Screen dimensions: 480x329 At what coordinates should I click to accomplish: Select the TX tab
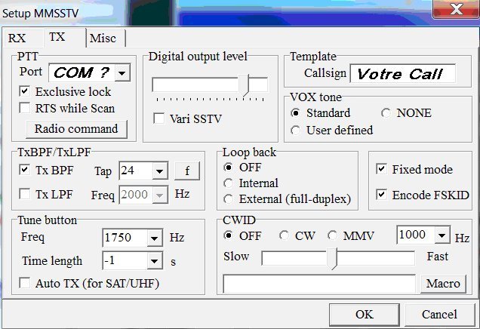[65, 37]
